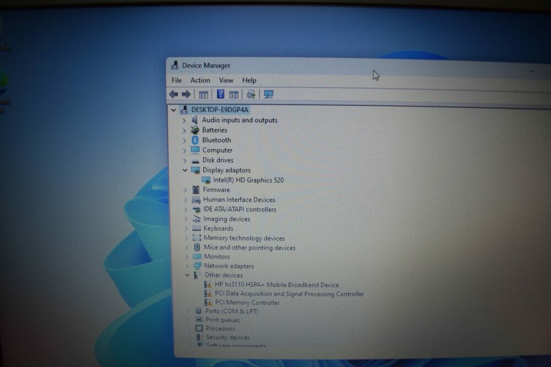Click the Processors category icon
The height and width of the screenshot is (367, 551).
pos(199,328)
